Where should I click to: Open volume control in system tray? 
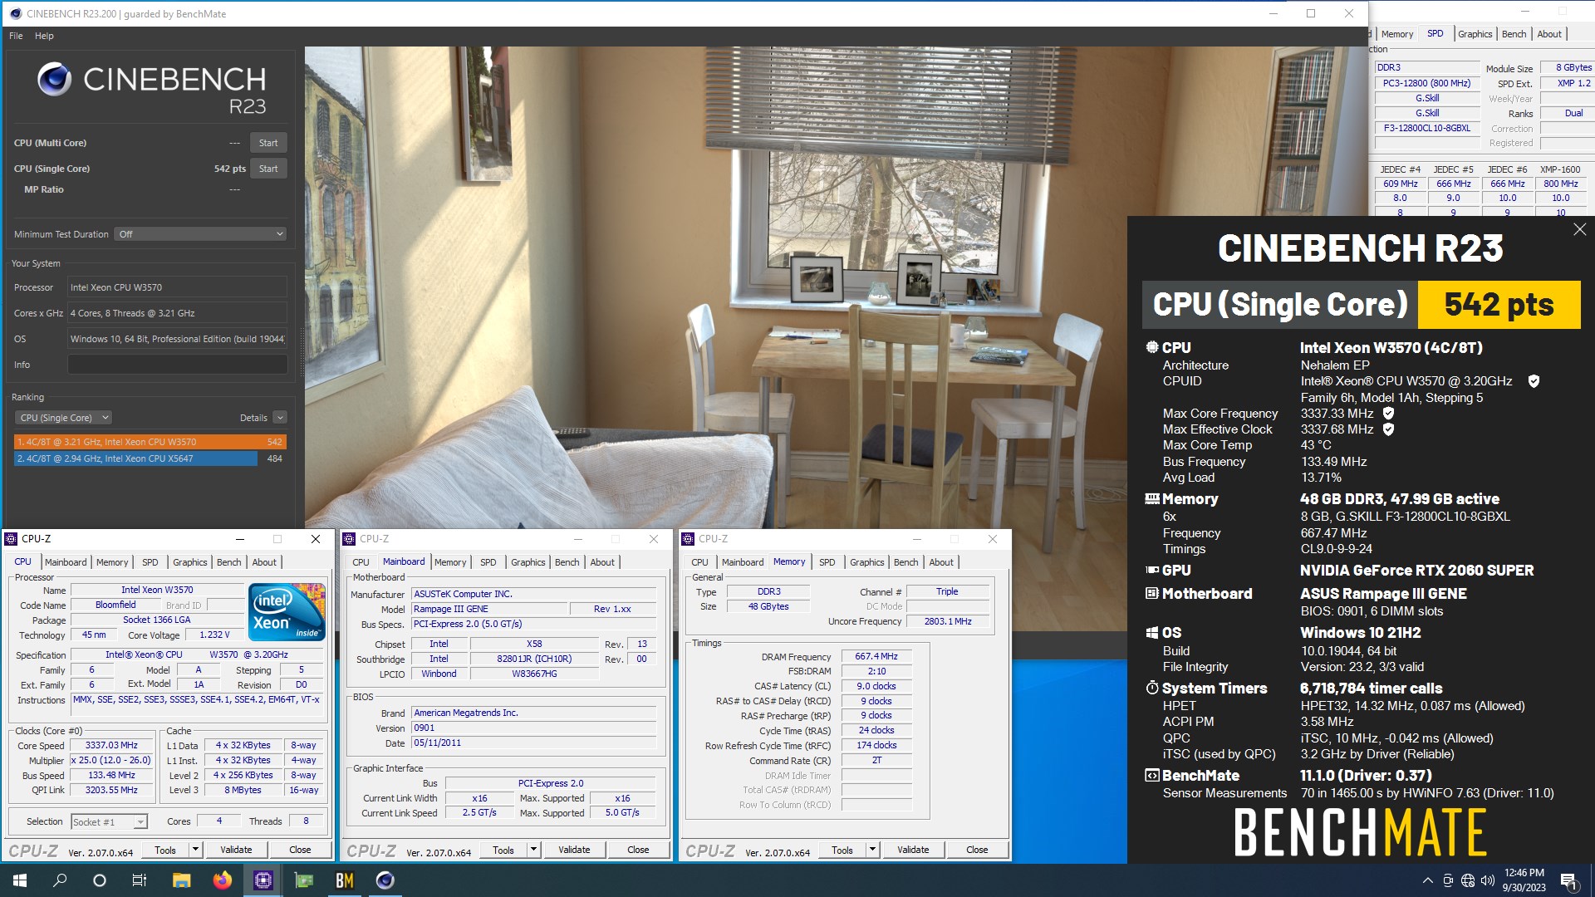click(x=1487, y=880)
